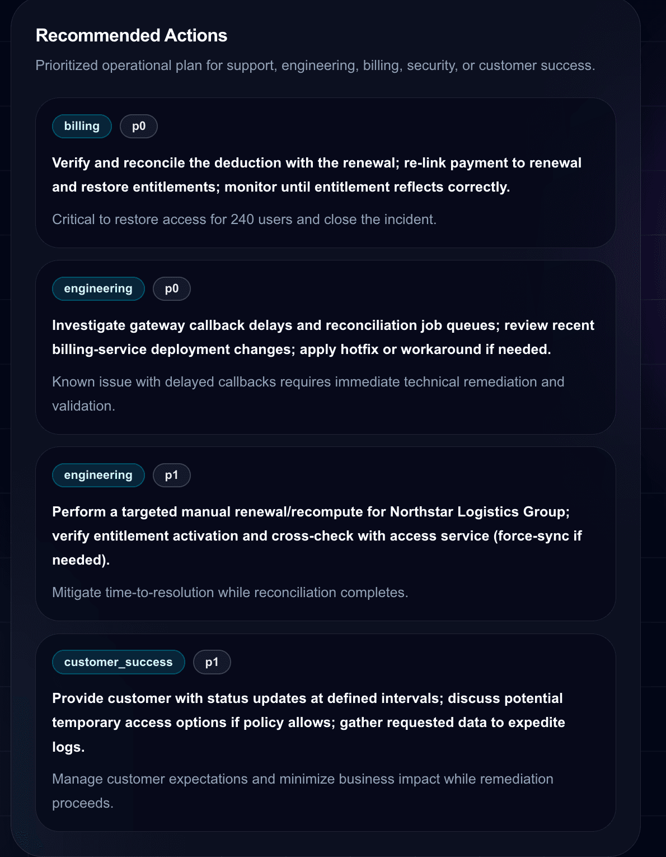Click the mitigate time-to-resolution rationale
Screen dimensions: 666x857
click(230, 592)
